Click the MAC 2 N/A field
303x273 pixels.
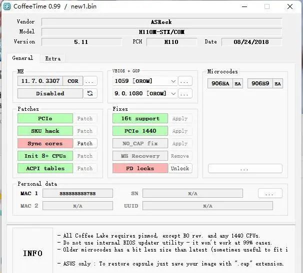[77, 206]
